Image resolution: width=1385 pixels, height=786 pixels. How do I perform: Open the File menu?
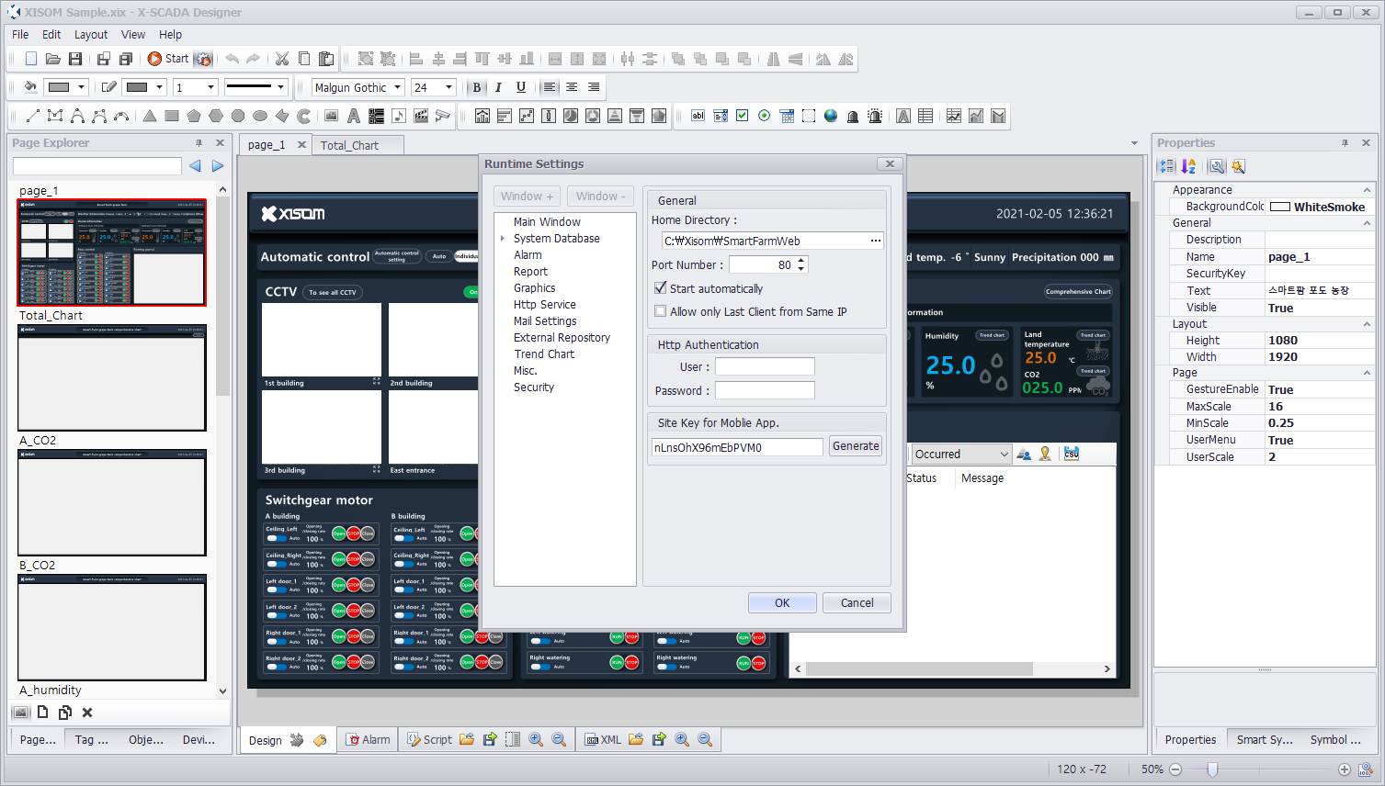point(20,35)
